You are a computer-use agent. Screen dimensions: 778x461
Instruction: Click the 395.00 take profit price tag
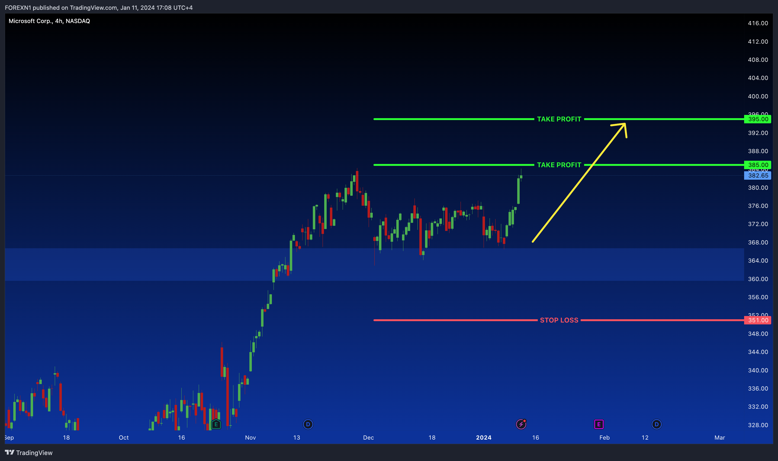(x=757, y=119)
